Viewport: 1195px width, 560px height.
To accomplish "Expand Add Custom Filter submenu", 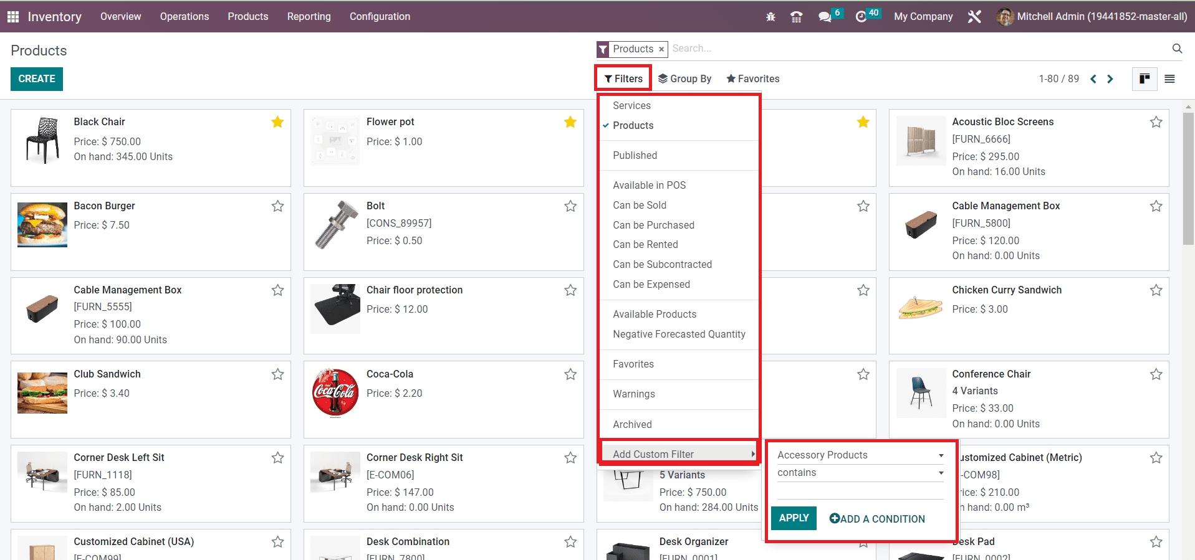I will [x=679, y=454].
